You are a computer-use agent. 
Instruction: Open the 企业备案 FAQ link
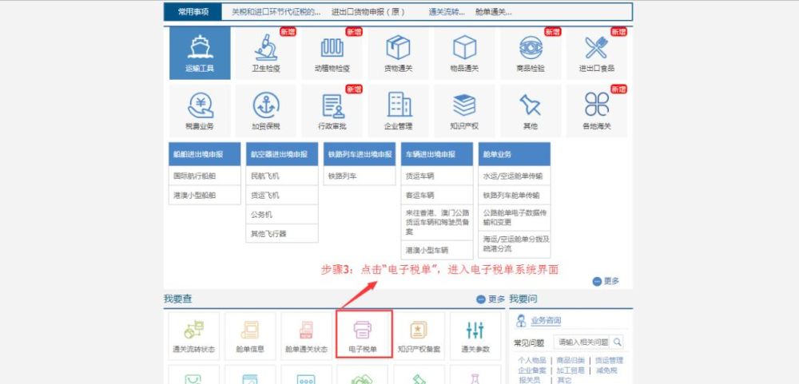point(532,370)
